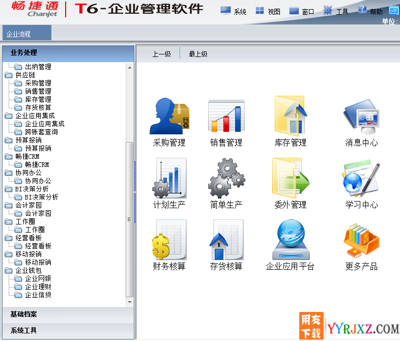The image size is (400, 341).
Task: Click the tree scrollbar up arrow
Action: coord(130,68)
